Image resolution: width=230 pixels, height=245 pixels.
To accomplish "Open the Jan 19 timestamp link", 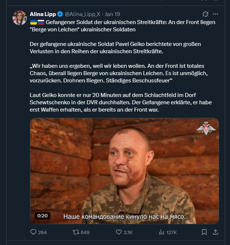I will click(x=111, y=14).
